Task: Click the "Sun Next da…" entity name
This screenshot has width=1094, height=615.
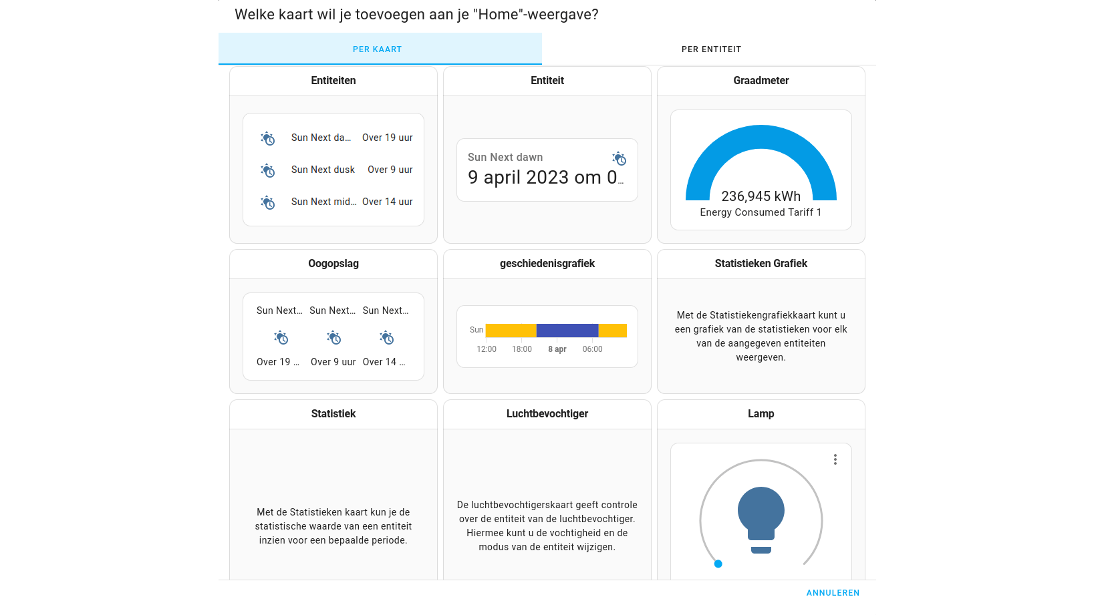Action: pos(321,138)
